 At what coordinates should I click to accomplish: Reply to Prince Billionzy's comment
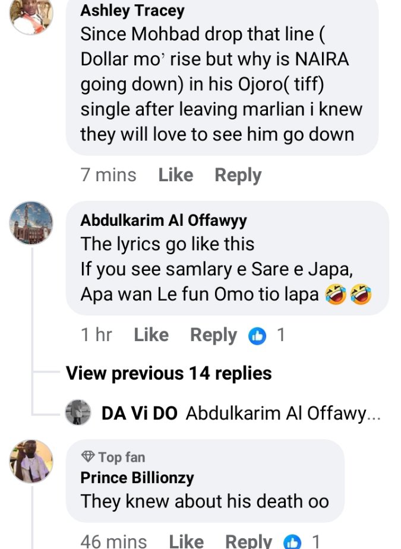click(248, 541)
